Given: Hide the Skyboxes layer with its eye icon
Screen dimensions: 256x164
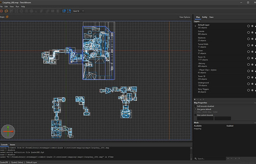Looking at the screenshot, I should [252, 39].
